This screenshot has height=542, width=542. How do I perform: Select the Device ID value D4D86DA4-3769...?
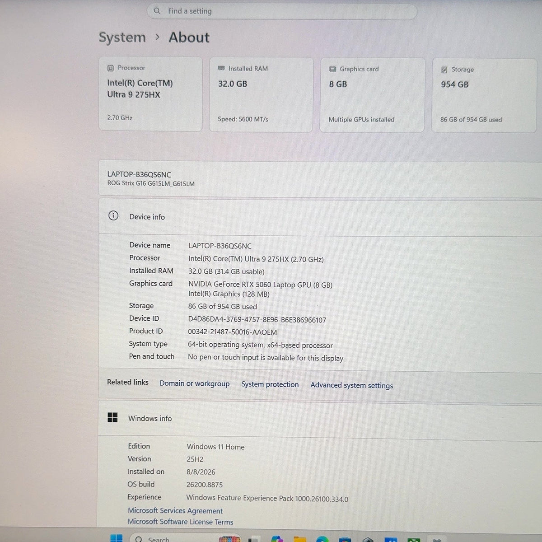pyautogui.click(x=257, y=320)
